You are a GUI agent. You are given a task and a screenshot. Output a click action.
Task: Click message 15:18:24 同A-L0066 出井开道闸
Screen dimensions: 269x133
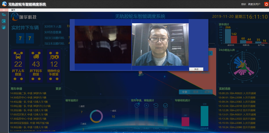237,127
